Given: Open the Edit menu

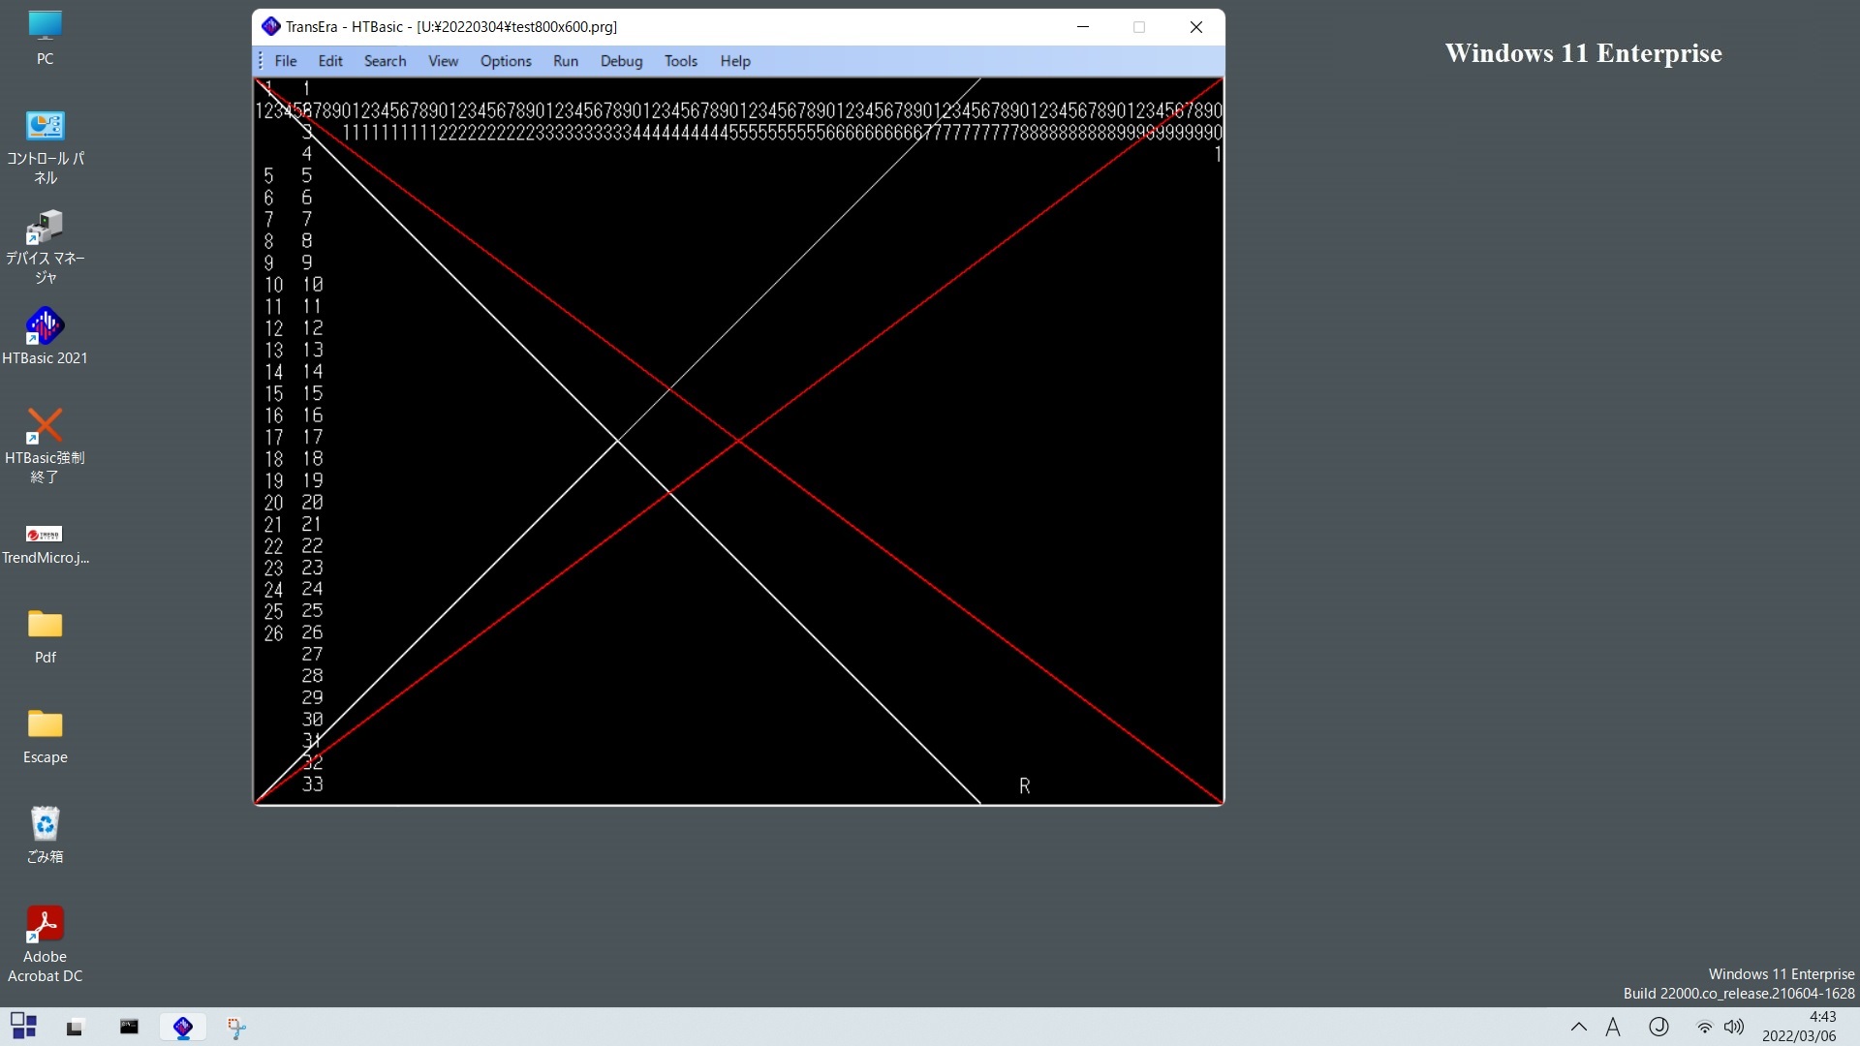Looking at the screenshot, I should click(330, 61).
